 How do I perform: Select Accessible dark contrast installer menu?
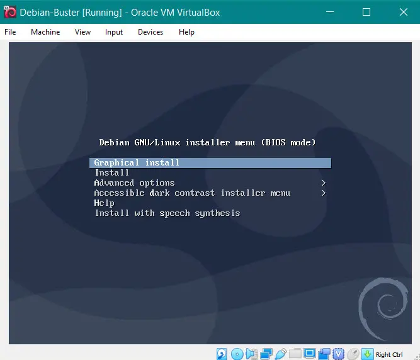pos(192,193)
